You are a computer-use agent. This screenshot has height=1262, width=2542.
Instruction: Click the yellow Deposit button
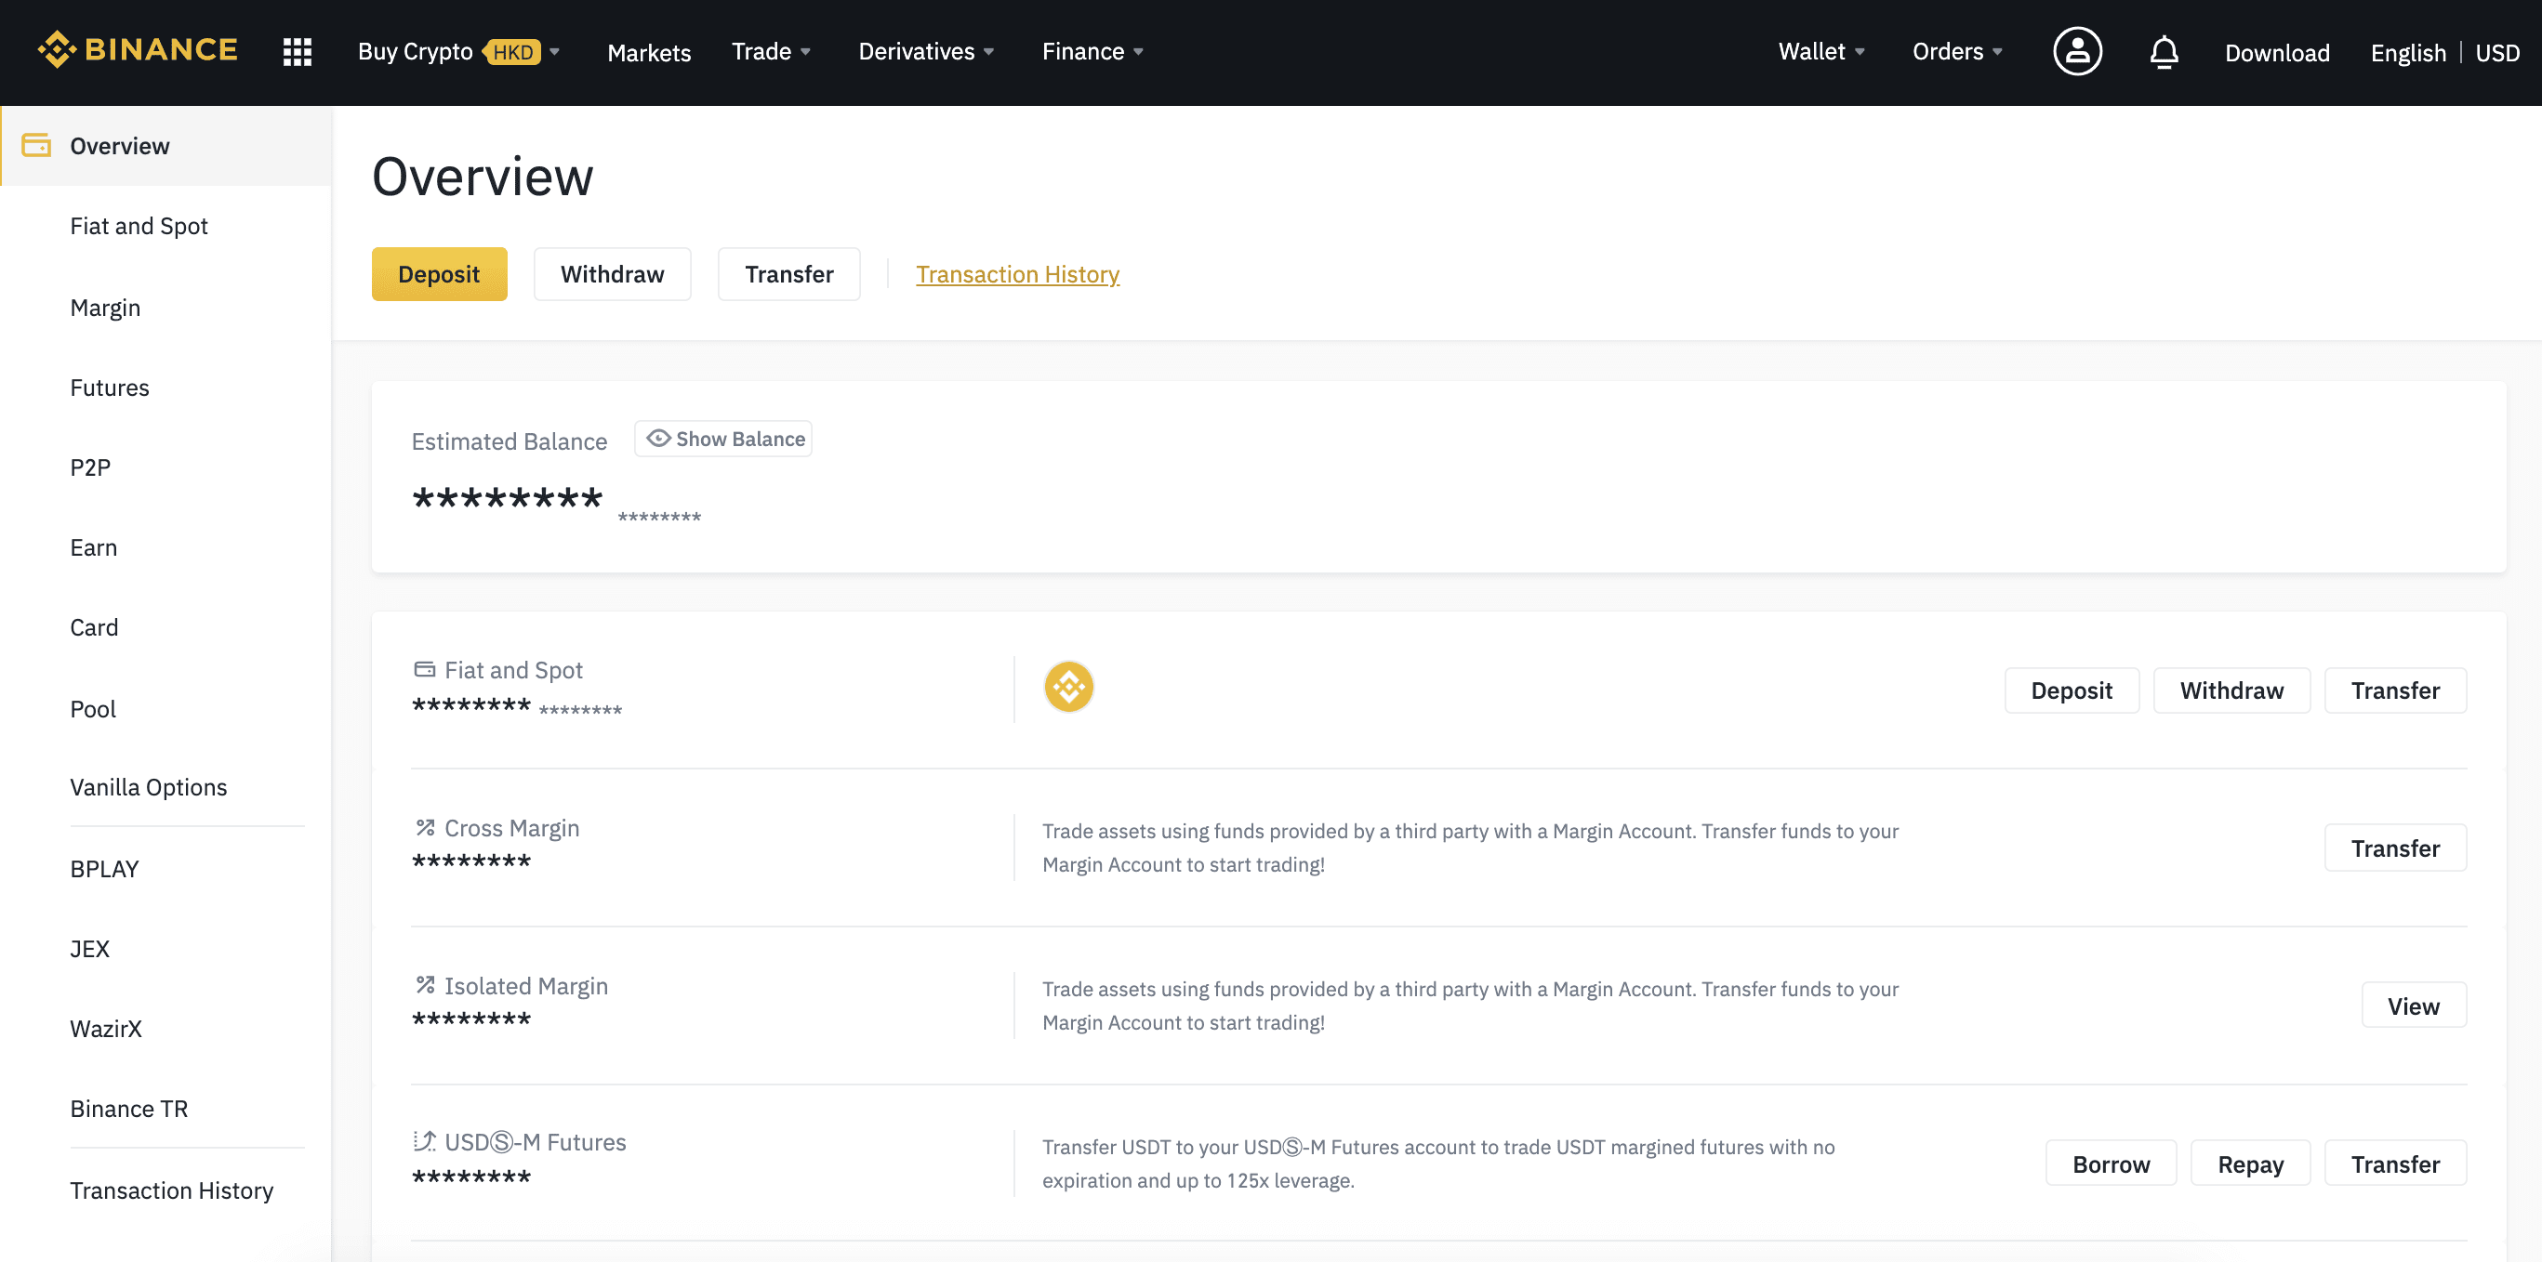(x=439, y=274)
